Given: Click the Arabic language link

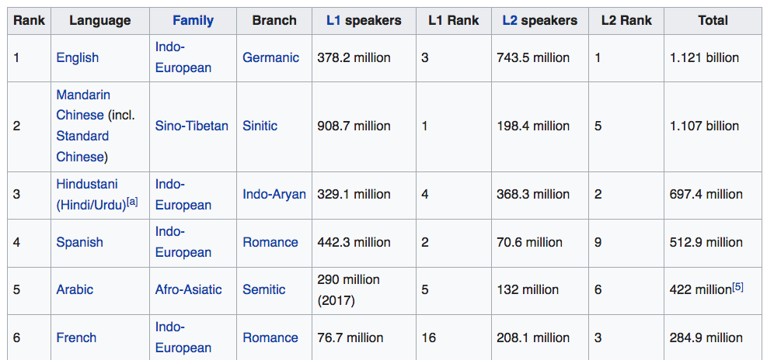Looking at the screenshot, I should coord(75,289).
